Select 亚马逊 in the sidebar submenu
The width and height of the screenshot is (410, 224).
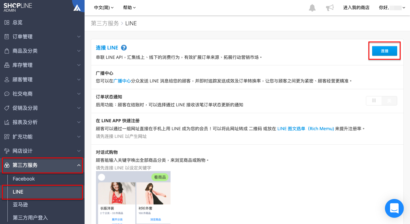pyautogui.click(x=20, y=205)
